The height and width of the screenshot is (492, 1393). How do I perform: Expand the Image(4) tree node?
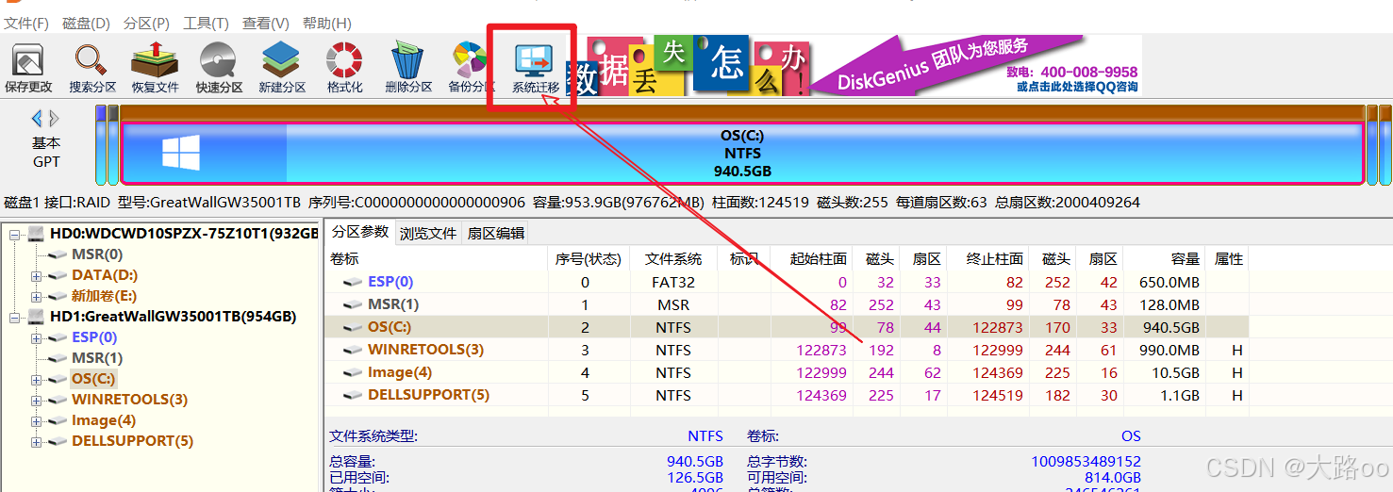(36, 420)
